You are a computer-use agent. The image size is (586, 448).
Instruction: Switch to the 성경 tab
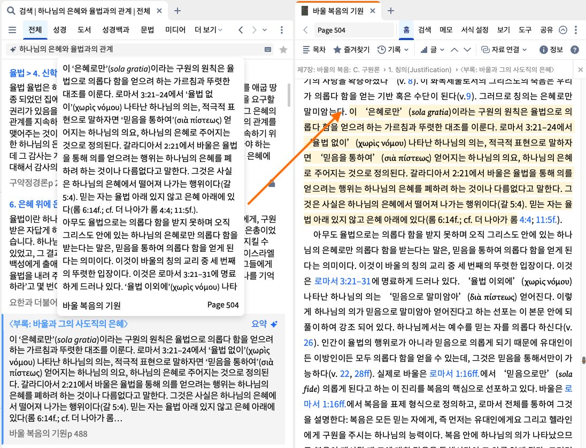60,30
